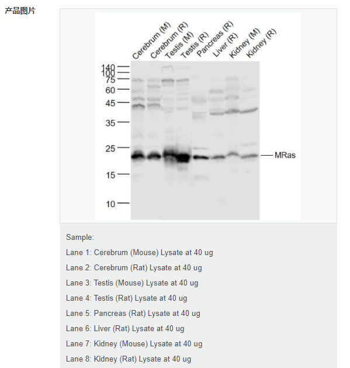This screenshot has width=350, height=368.
Task: Click the MRas band label
Action: click(285, 155)
